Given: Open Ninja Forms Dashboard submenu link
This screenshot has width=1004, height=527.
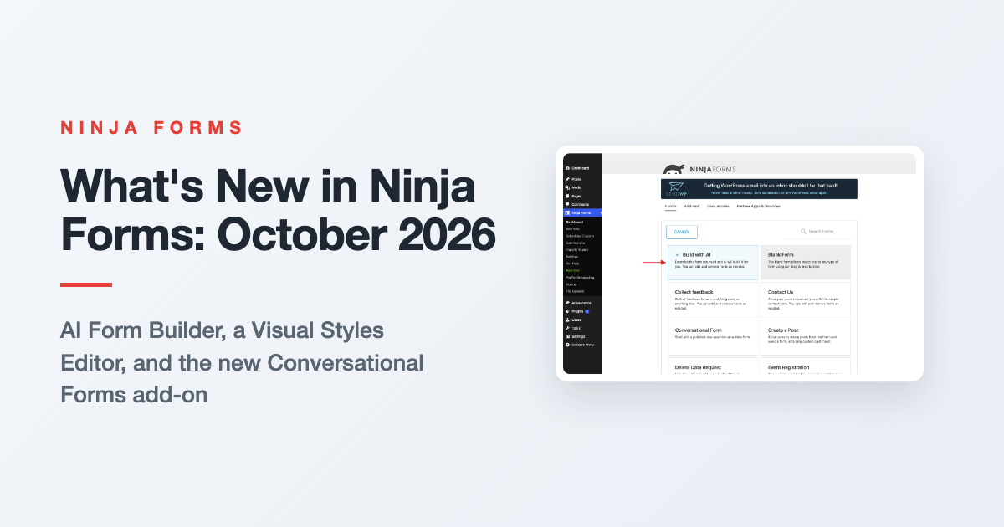Looking at the screenshot, I should click(x=575, y=222).
